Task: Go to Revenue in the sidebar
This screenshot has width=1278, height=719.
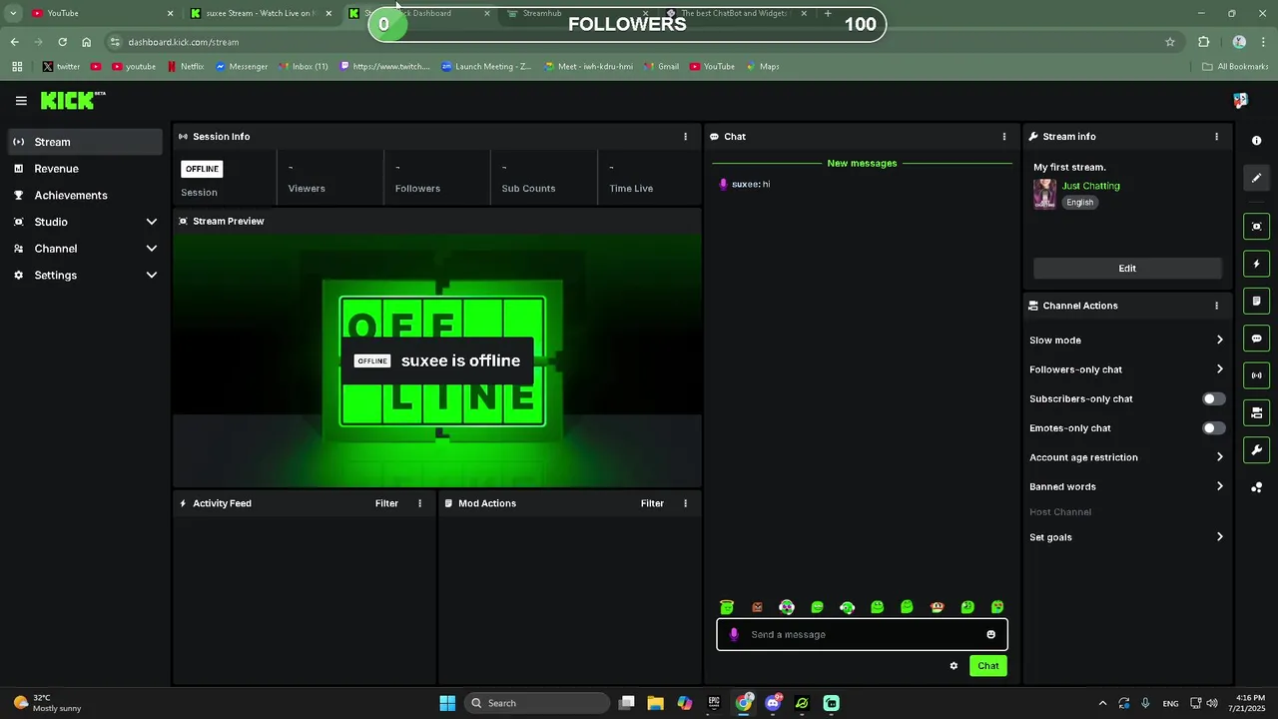Action: [85, 169]
